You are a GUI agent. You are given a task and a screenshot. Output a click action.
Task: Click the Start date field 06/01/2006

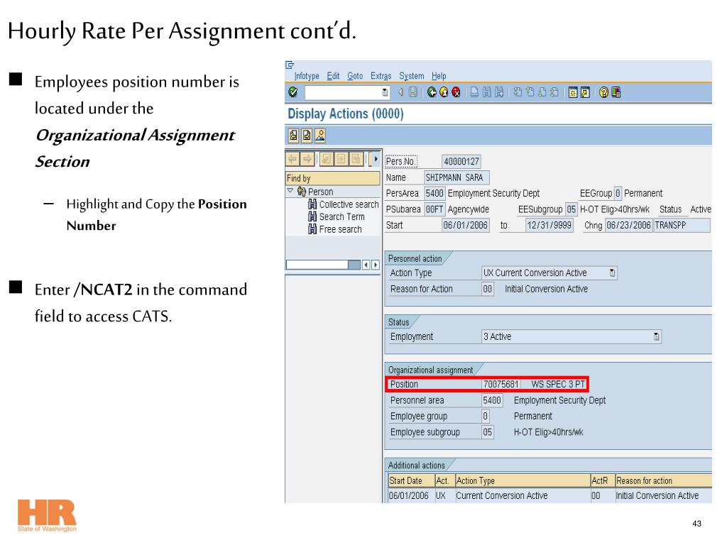pyautogui.click(x=466, y=225)
